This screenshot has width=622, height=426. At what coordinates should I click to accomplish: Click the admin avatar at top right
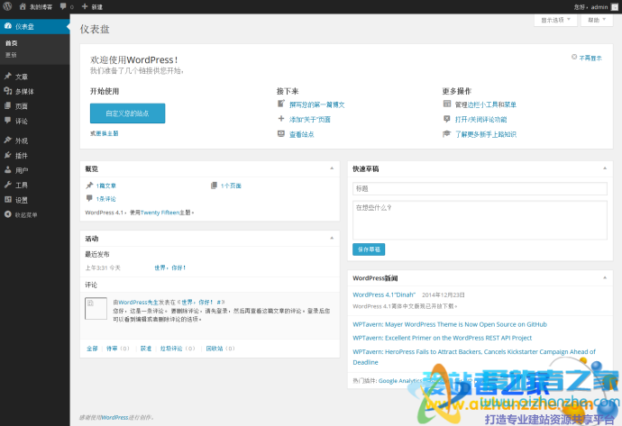615,6
